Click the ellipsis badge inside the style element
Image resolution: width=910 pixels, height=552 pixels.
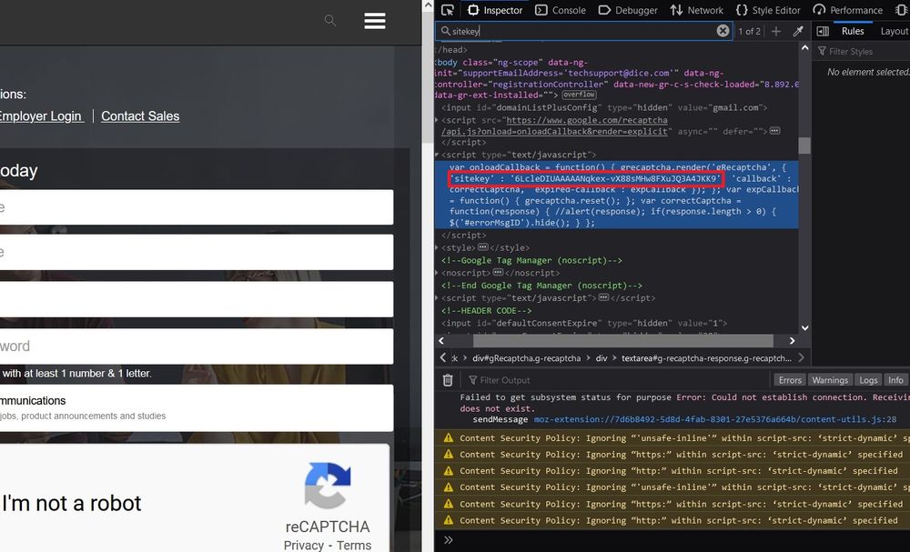tap(482, 247)
